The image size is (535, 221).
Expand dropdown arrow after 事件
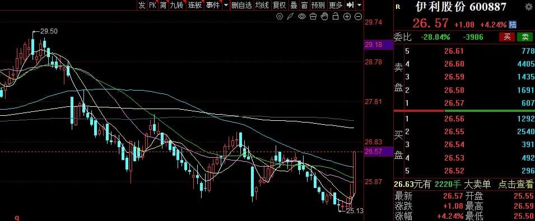(226, 6)
